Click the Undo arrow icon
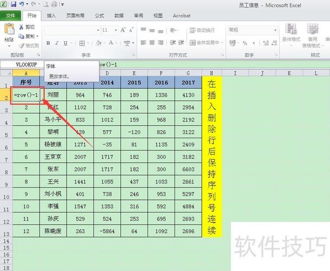The width and height of the screenshot is (330, 271). tap(22, 4)
